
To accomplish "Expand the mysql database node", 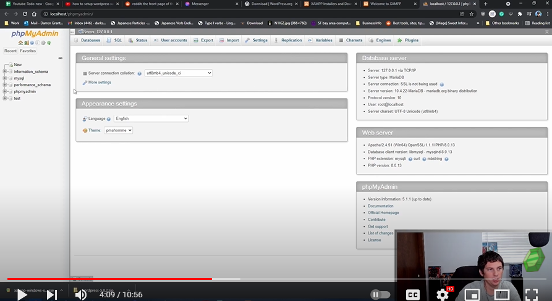I will click(5, 78).
